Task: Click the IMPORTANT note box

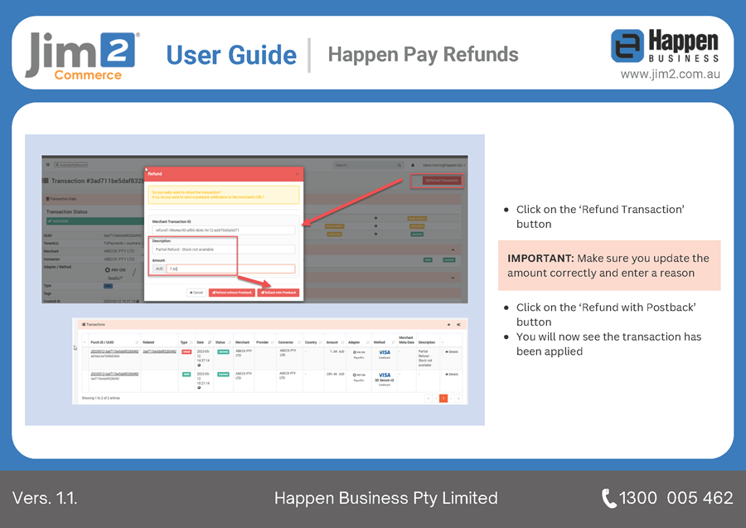Action: point(609,265)
